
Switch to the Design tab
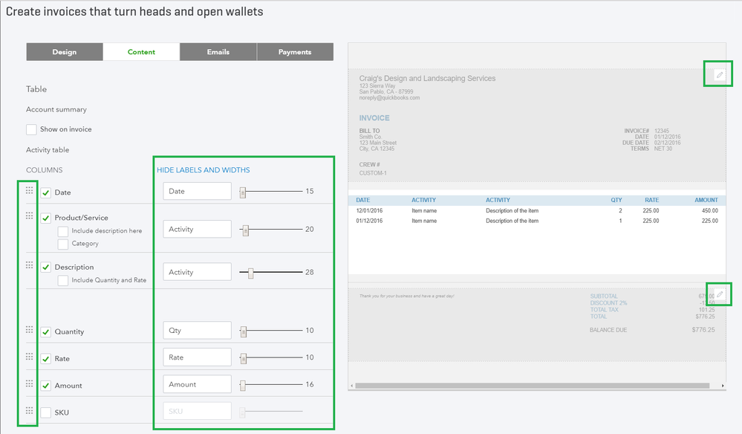tap(65, 52)
